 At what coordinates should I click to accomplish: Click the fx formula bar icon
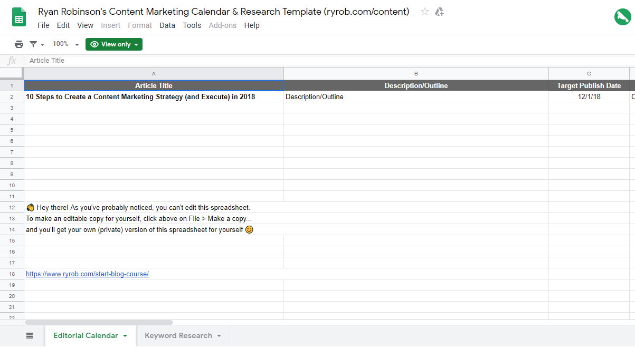point(11,60)
